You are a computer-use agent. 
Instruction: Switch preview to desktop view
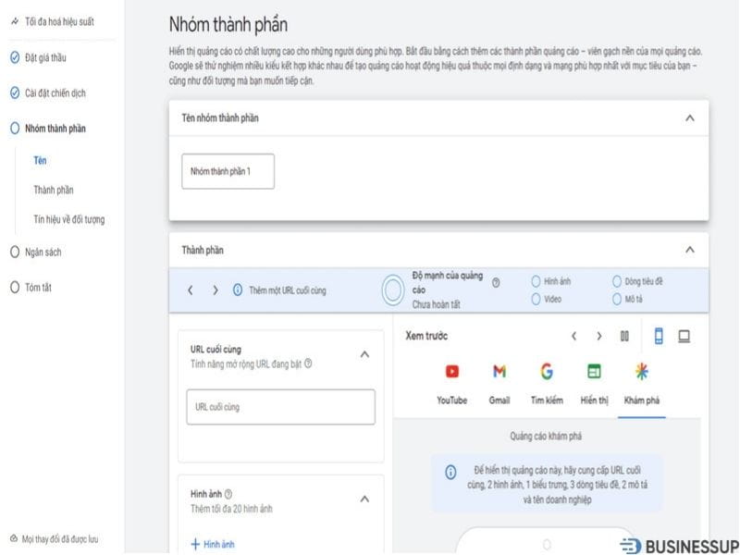tap(686, 337)
